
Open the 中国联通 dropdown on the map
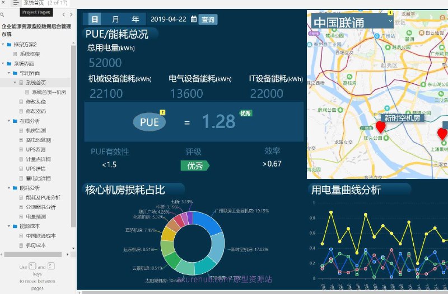[352, 21]
